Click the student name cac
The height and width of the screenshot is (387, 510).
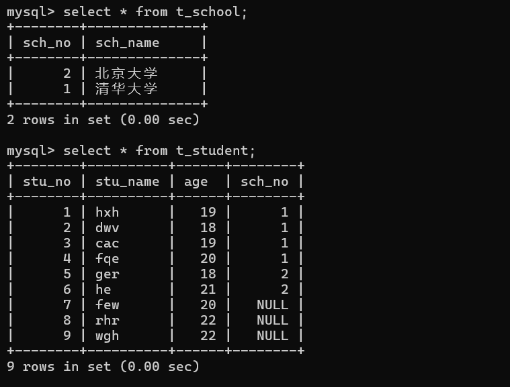point(107,243)
